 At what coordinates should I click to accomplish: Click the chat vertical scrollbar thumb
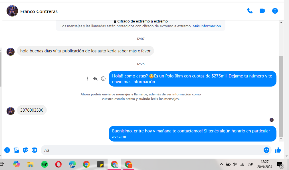click(x=281, y=96)
